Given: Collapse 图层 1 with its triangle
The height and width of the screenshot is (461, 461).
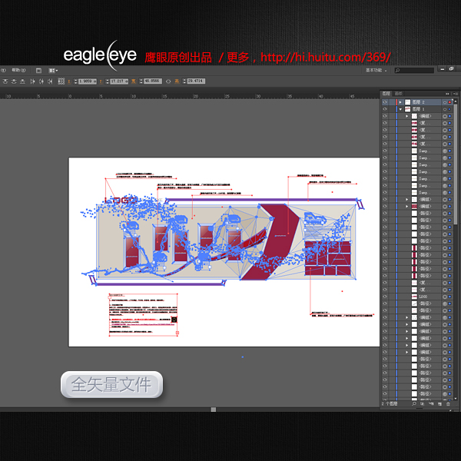Looking at the screenshot, I should click(400, 109).
